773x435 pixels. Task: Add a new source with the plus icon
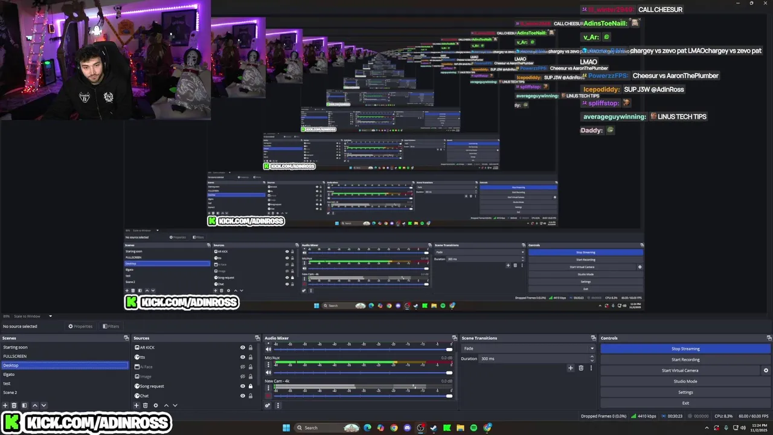coord(136,405)
